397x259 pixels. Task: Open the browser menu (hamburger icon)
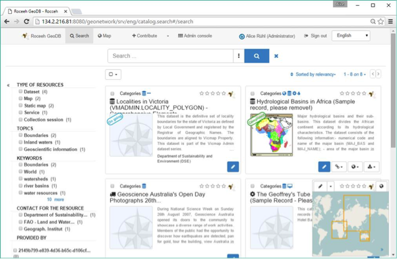point(390,22)
